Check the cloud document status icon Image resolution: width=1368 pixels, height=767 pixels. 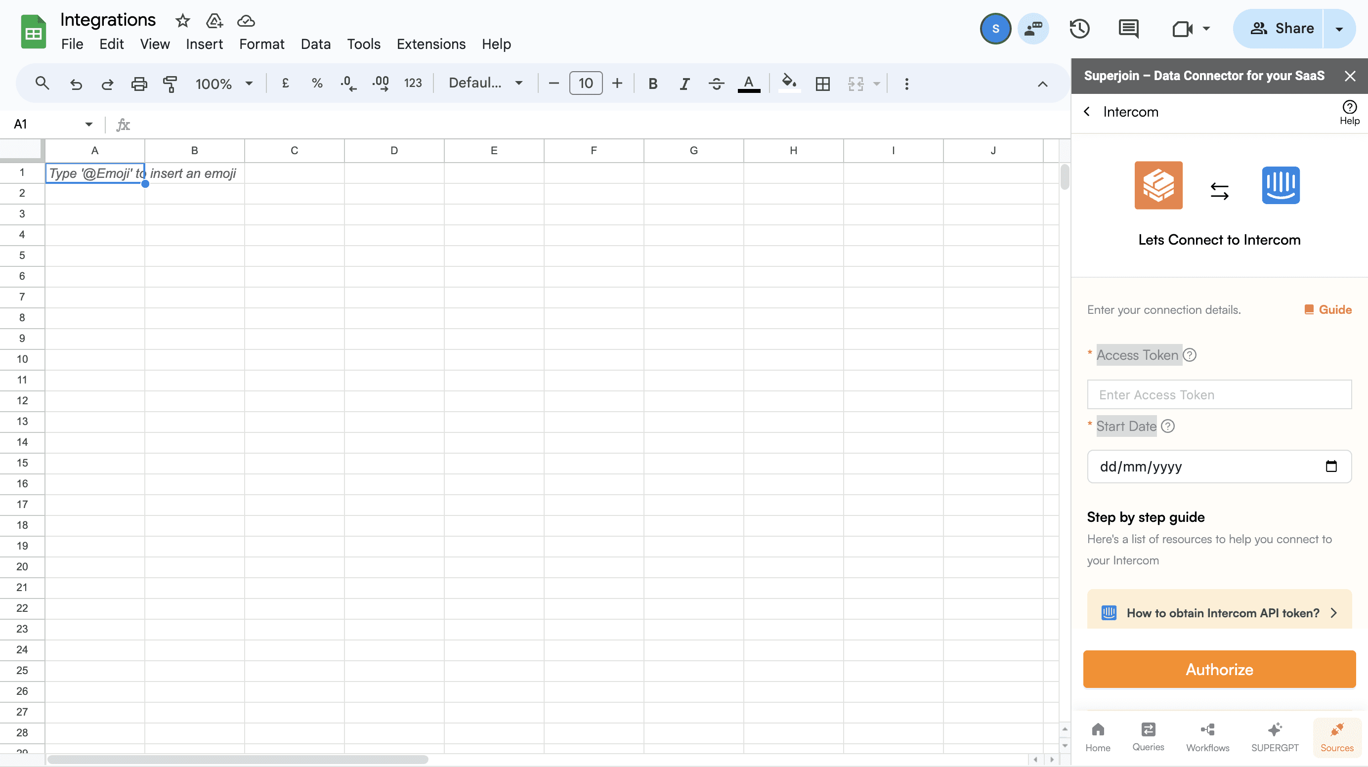245,21
